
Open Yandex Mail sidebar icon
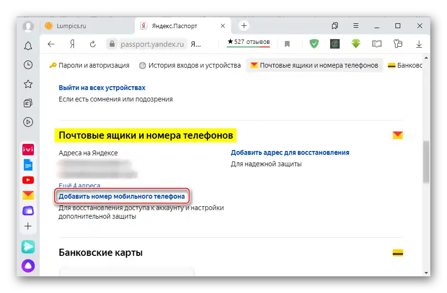[x=28, y=195]
